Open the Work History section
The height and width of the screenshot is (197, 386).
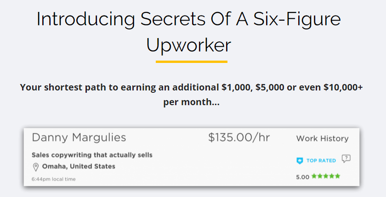[x=322, y=138]
